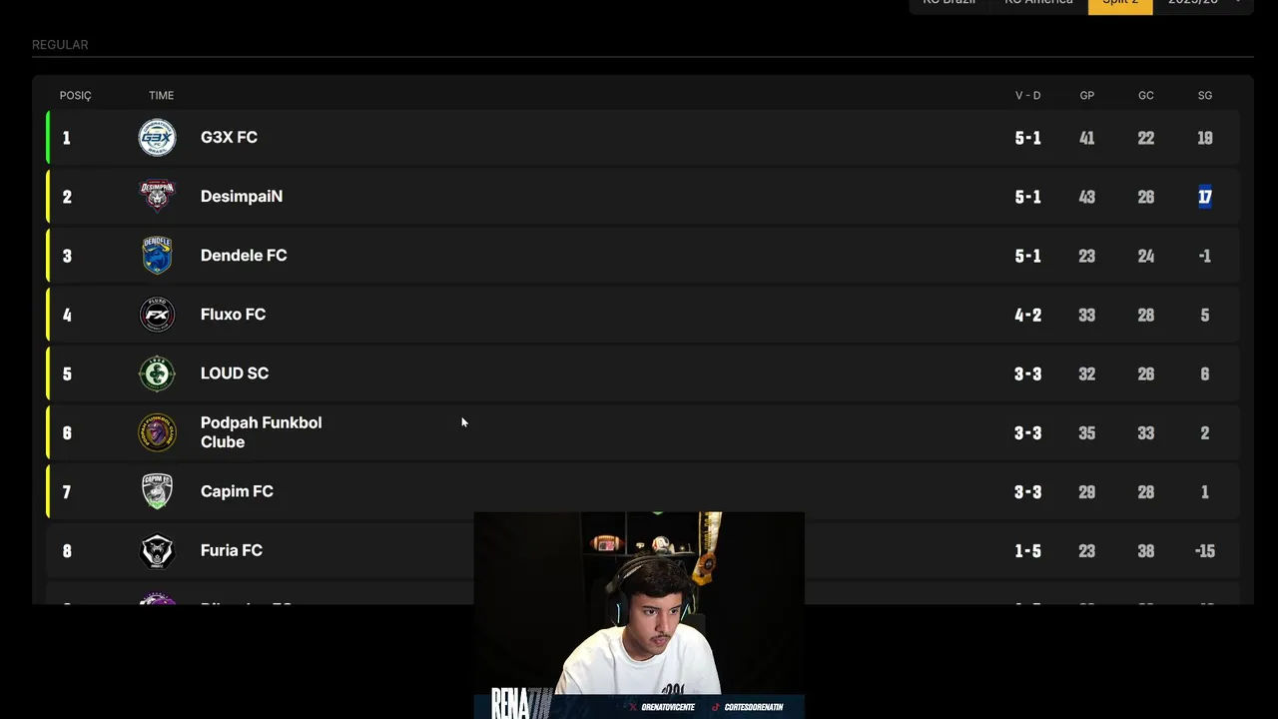Click Fluxo FC's GP value 33
This screenshot has width=1278, height=719.
point(1087,315)
